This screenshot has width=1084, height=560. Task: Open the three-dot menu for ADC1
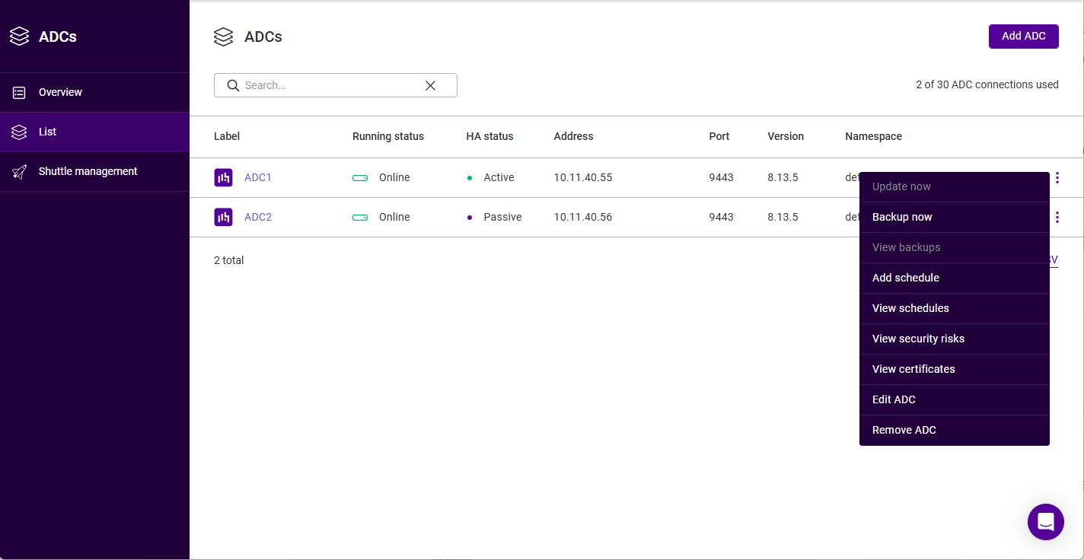[1057, 177]
